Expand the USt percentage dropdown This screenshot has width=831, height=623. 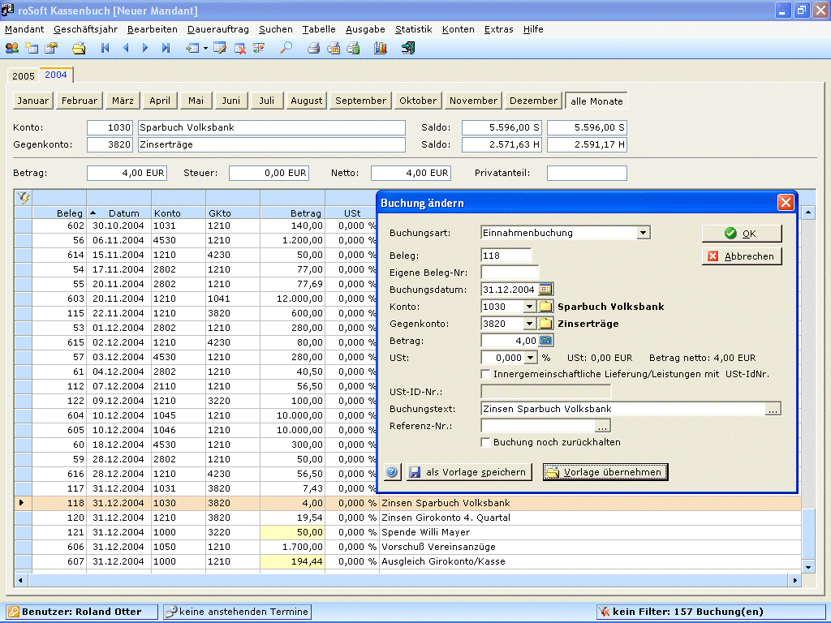tap(529, 358)
